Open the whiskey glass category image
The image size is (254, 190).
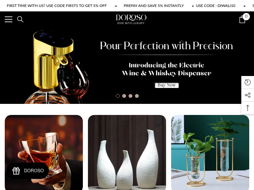point(44,153)
